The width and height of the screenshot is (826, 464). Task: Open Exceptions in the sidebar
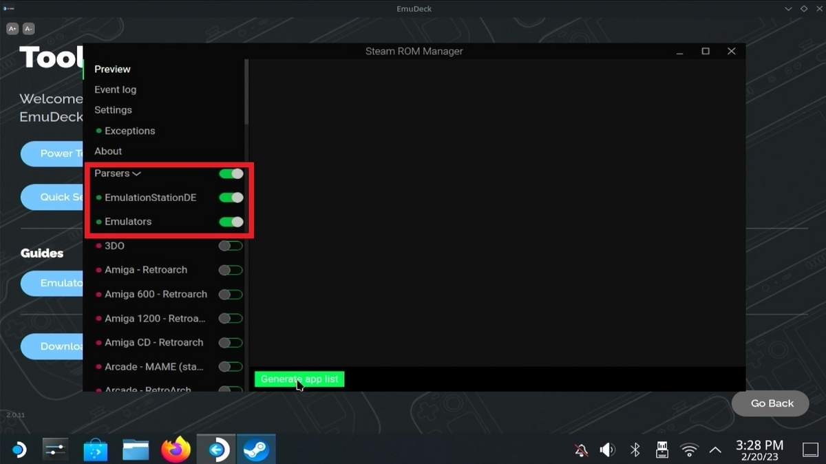click(x=129, y=131)
